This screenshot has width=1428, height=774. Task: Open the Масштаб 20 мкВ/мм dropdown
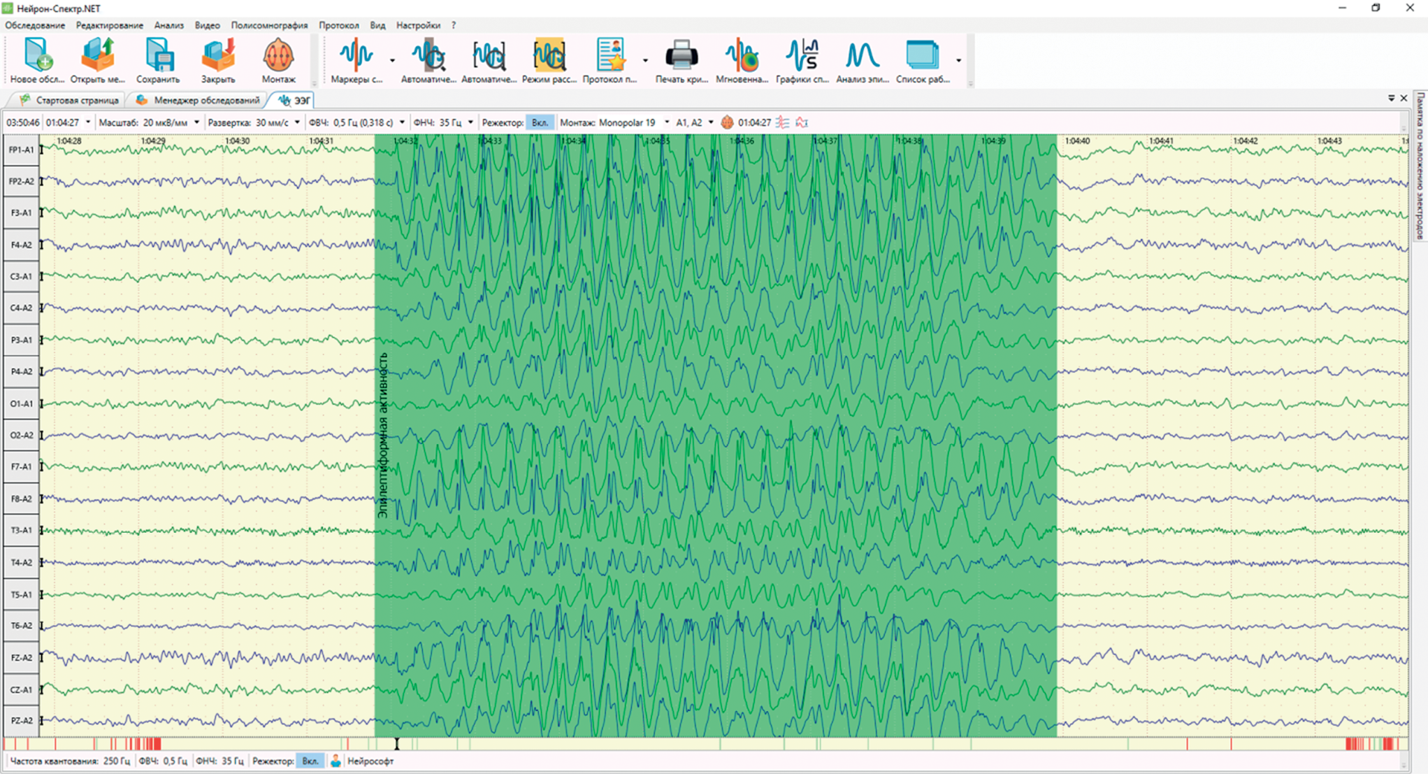(196, 122)
